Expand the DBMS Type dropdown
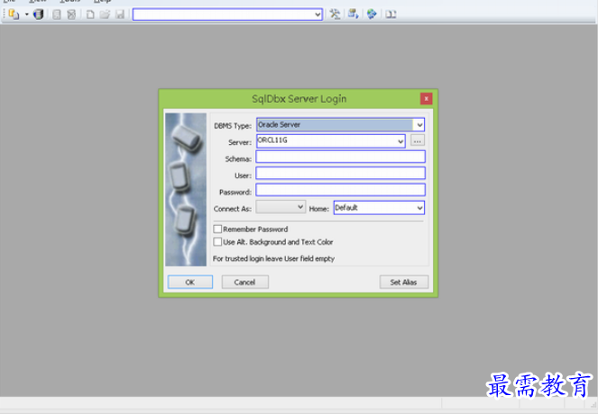Image resolution: width=598 pixels, height=414 pixels. click(x=419, y=125)
